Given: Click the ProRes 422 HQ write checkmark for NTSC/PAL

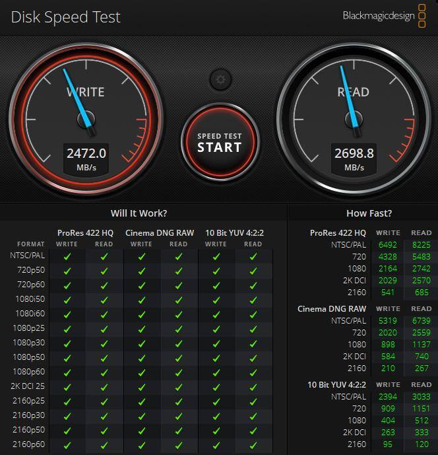Looking at the screenshot, I should pos(67,255).
